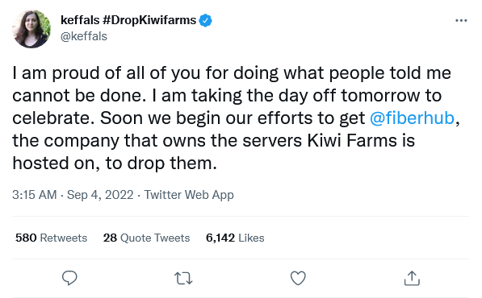This screenshot has height=298, width=482.
Task: Click the 28 quote tweets count number
Action: pyautogui.click(x=110, y=238)
